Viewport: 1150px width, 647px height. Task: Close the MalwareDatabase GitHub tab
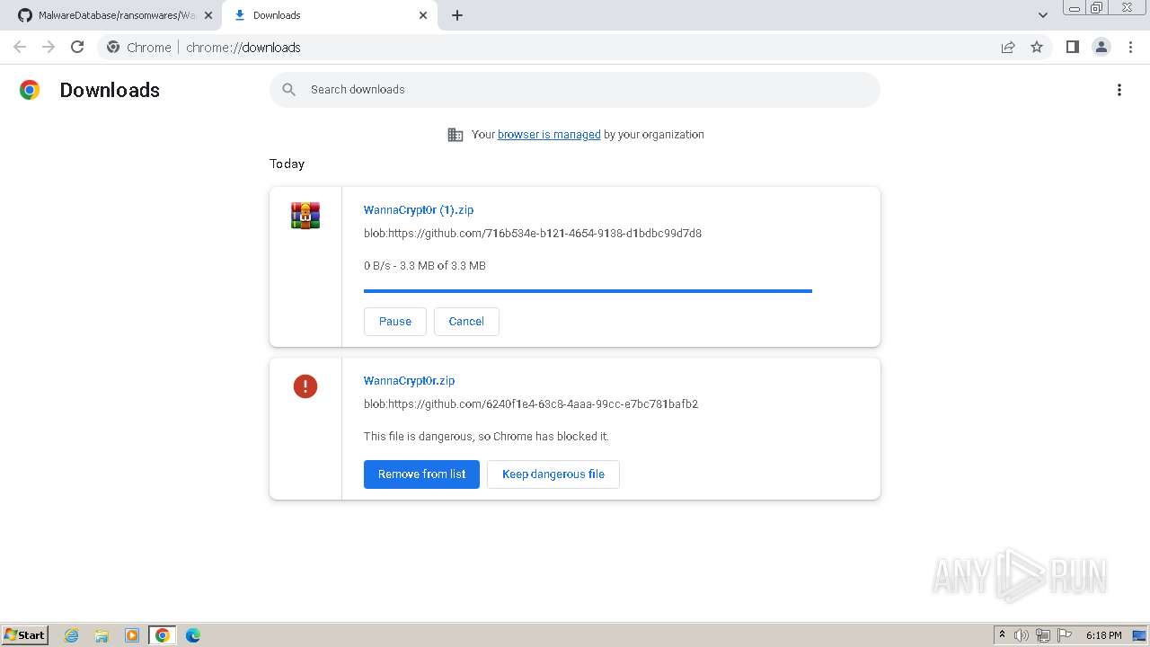208,15
